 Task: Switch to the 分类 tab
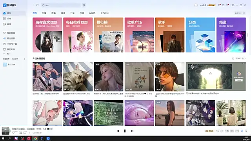click(x=72, y=13)
